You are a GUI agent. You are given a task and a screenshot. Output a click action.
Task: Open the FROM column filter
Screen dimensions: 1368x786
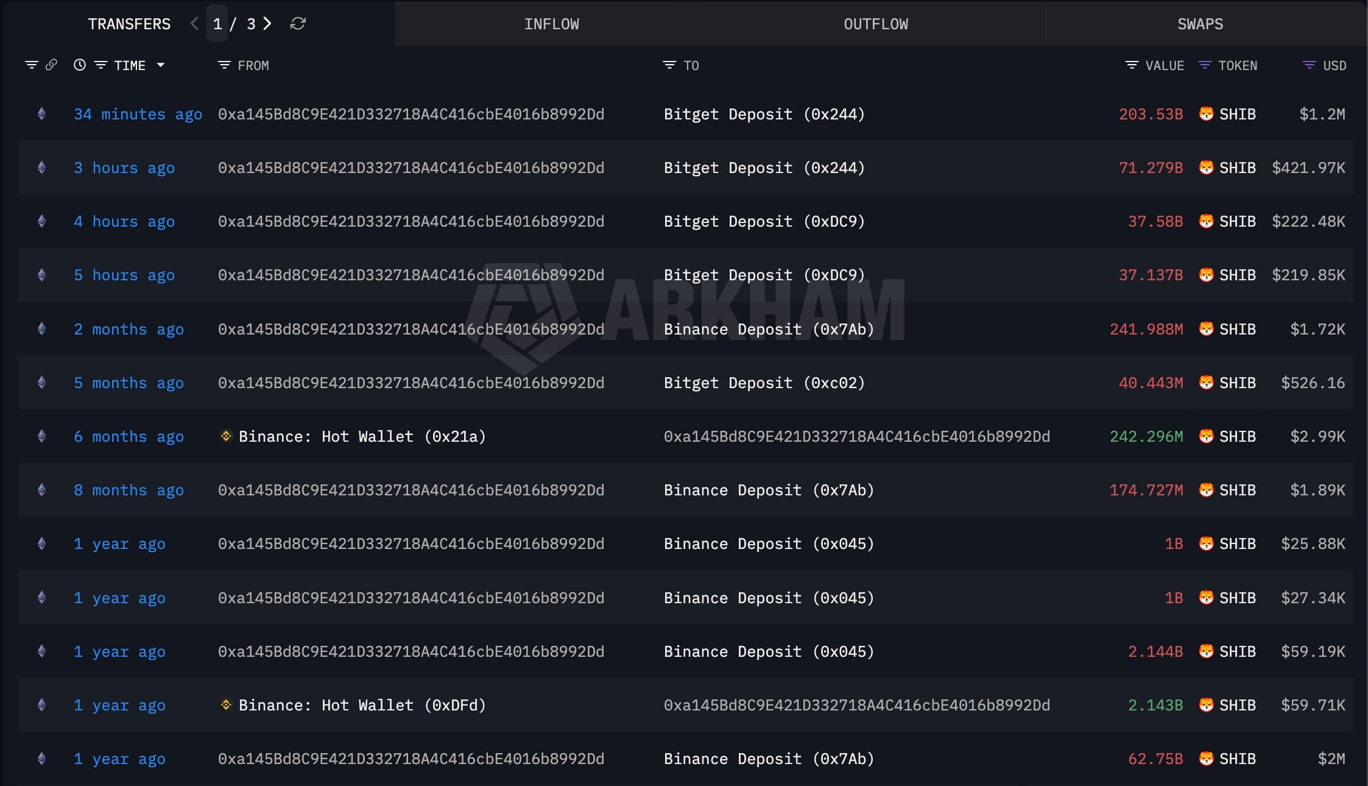point(224,65)
